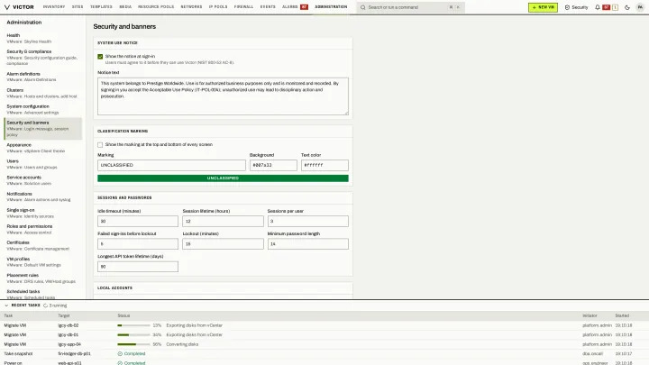Open the Media section

point(125,7)
